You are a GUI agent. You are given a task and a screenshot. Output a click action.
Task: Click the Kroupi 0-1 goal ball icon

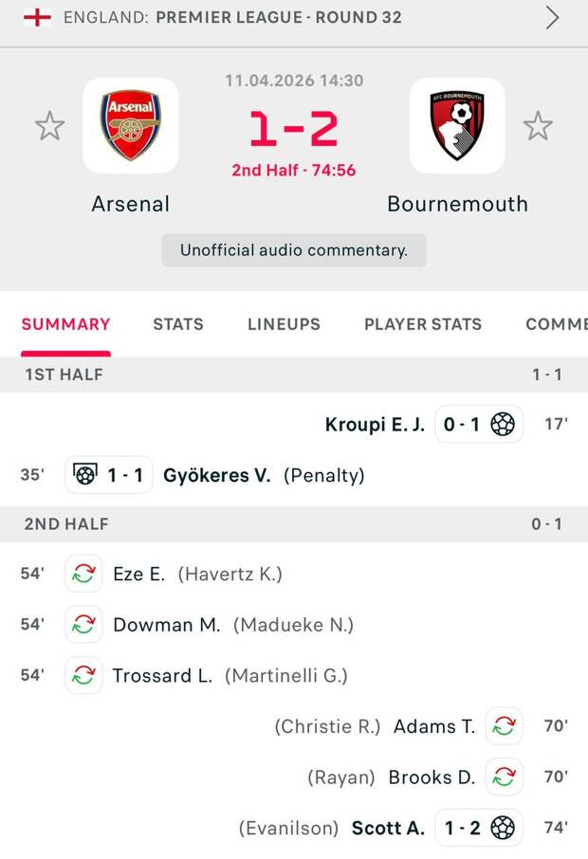(503, 424)
